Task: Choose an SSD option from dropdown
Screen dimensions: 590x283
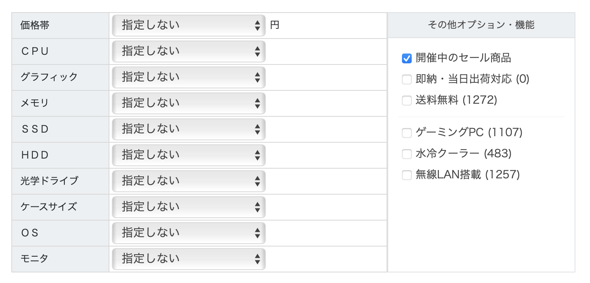Action: (188, 129)
